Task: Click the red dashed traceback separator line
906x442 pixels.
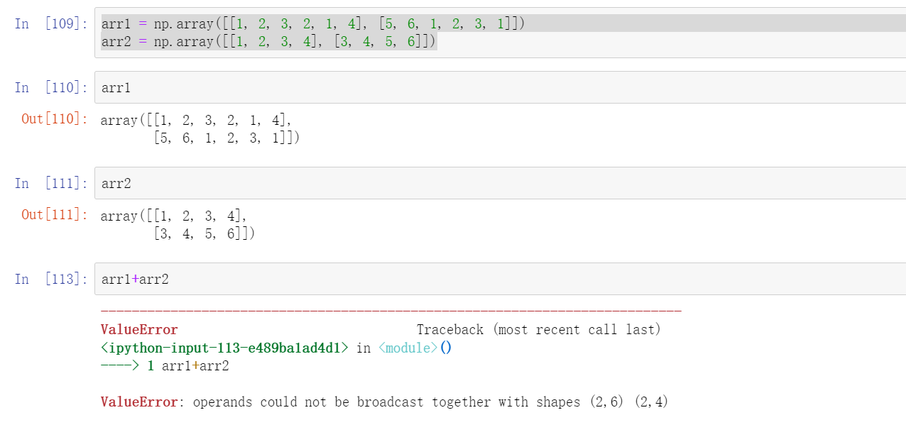Action: [x=391, y=311]
